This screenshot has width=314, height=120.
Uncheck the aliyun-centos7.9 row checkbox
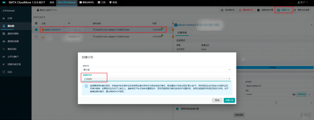click(x=36, y=30)
